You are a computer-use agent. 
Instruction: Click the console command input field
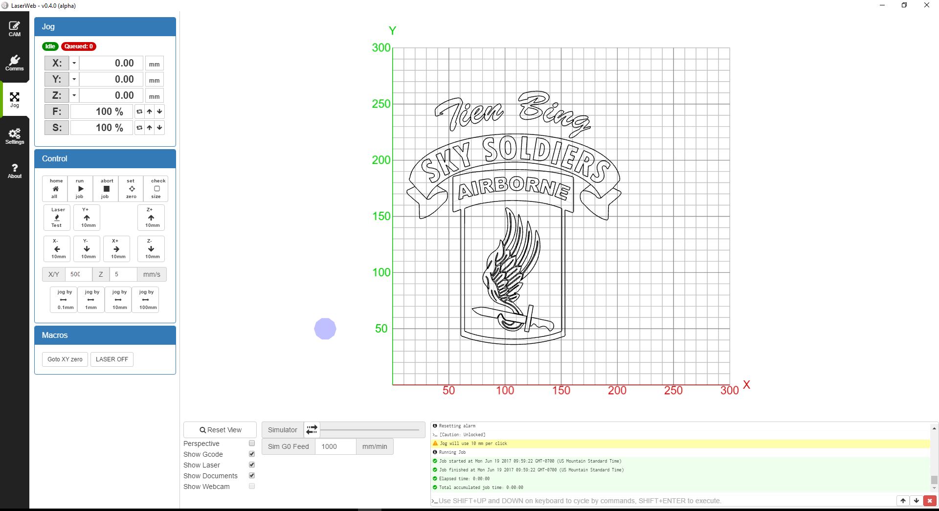(x=663, y=501)
